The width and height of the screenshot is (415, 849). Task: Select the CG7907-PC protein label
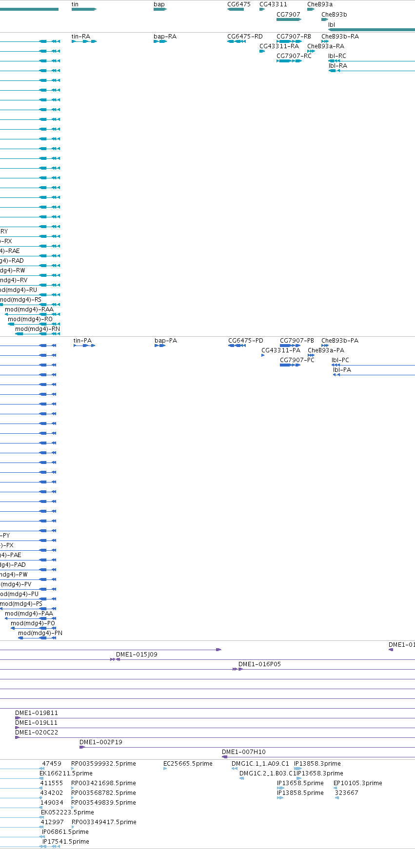pos(297,360)
